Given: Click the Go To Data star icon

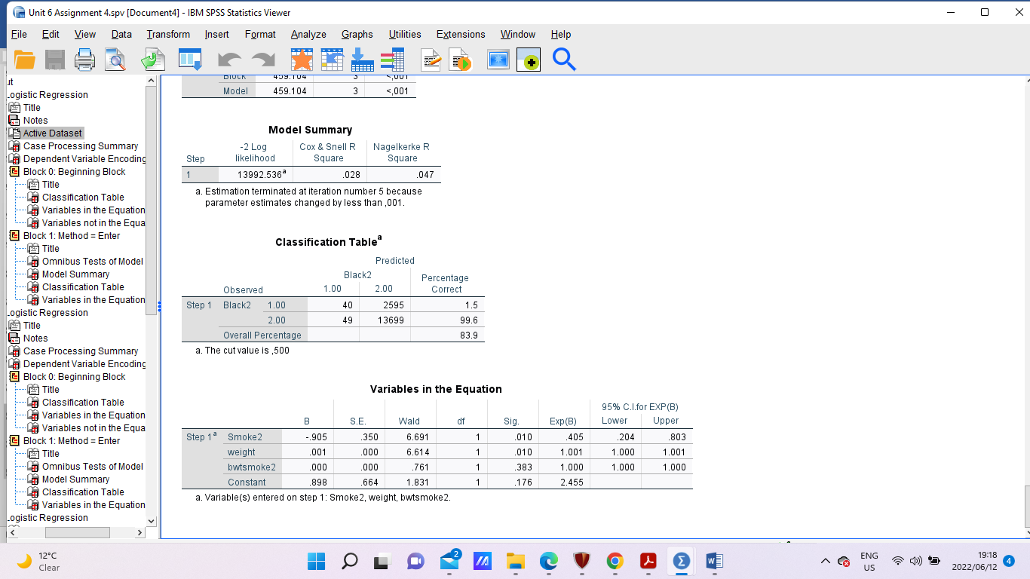Looking at the screenshot, I should (300, 60).
